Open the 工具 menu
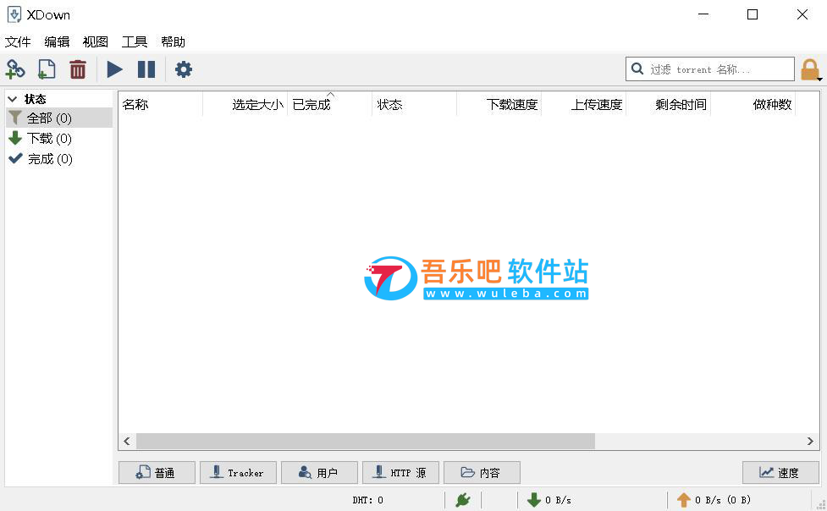Viewport: 827px width, 511px height. point(135,41)
